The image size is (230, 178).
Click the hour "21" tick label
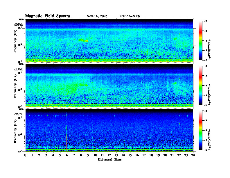click(172, 155)
